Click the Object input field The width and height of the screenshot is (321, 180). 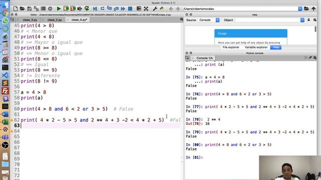267,20
